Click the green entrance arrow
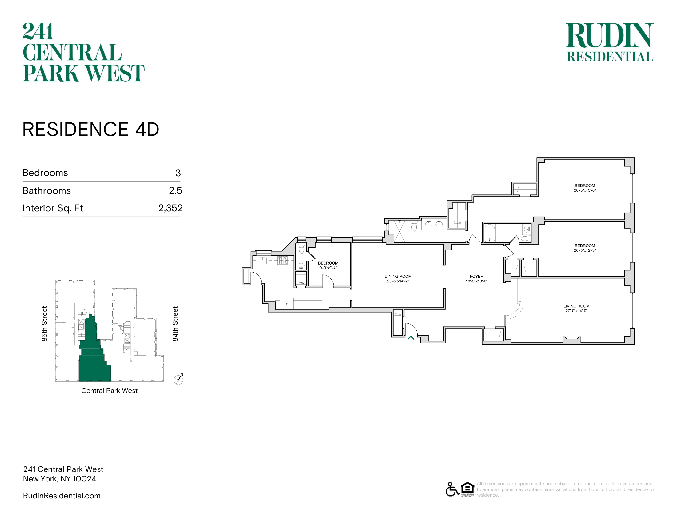The image size is (677, 523). (x=411, y=340)
